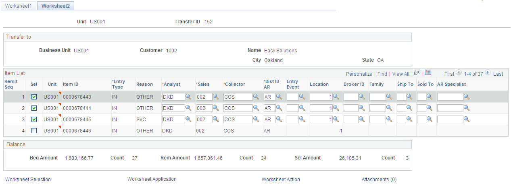Open AR Specialist lookup for item 0000678445

tap(467, 119)
